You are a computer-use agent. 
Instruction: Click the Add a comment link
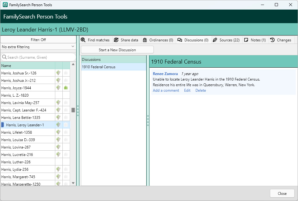(166, 90)
